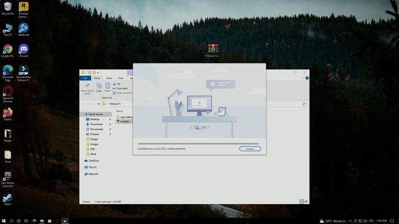399x224 pixels.
Task: Select the This PC desktop icon
Action: (7, 29)
